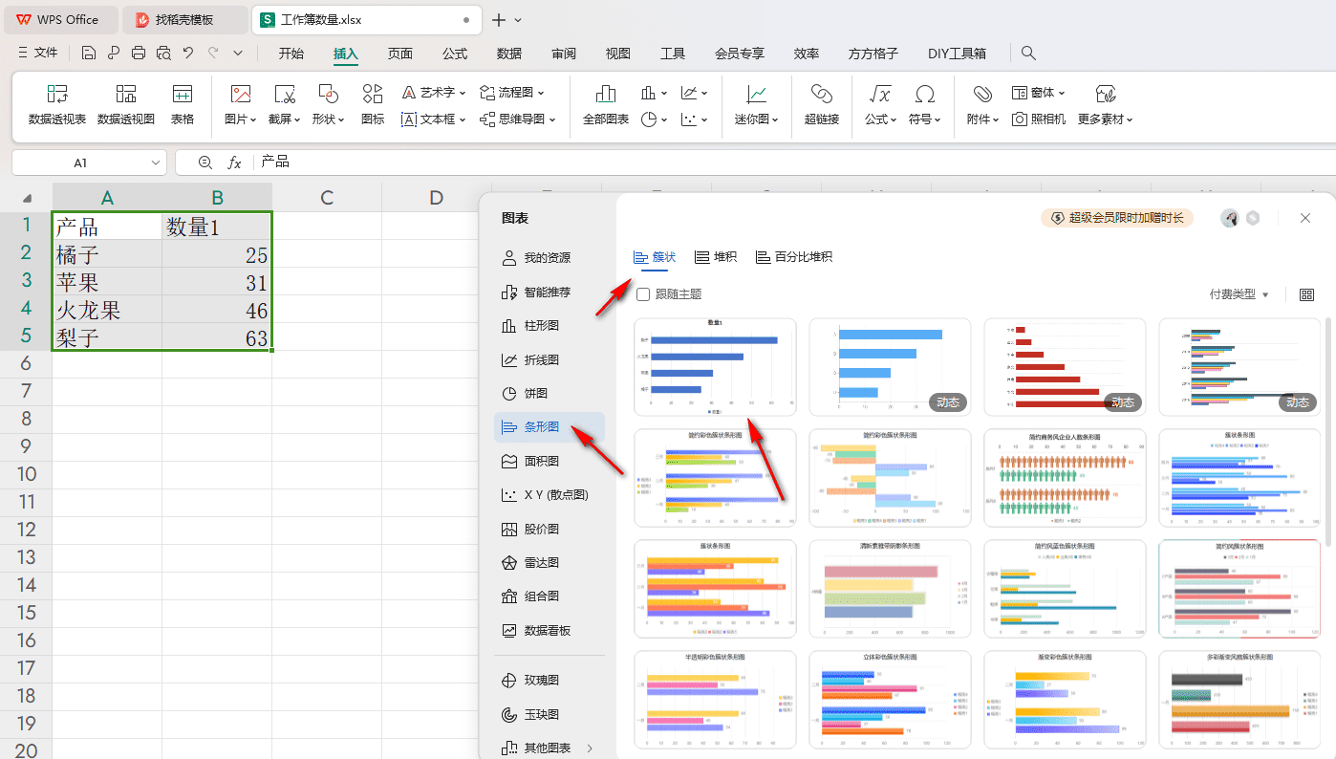Open the 图标 icon library
Viewport: 1336px width, 759px height.
373,105
